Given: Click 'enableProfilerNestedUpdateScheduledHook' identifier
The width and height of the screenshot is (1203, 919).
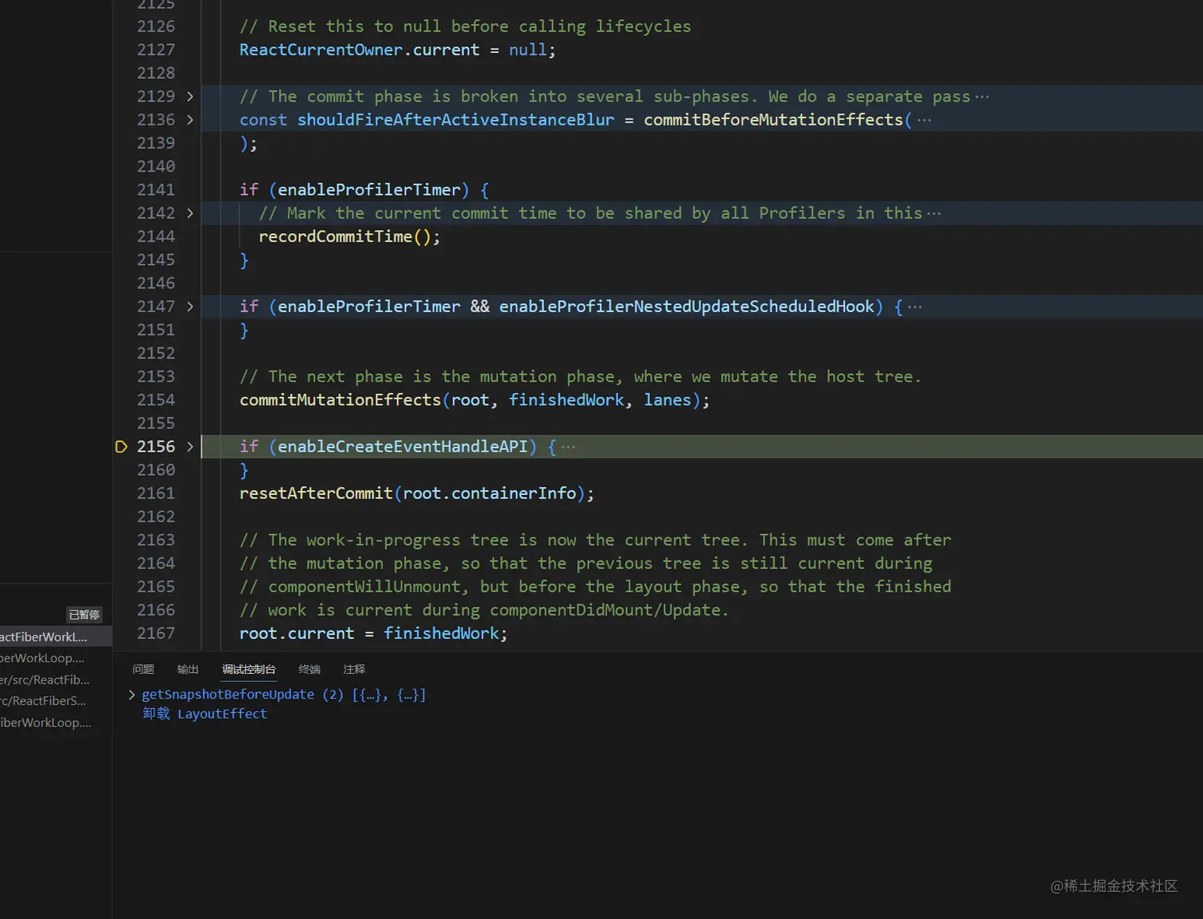Looking at the screenshot, I should (687, 306).
